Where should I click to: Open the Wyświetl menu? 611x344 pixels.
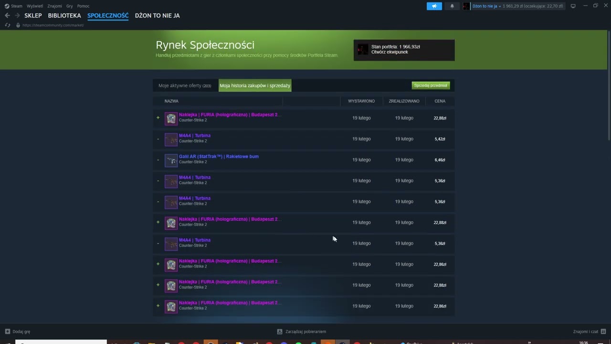[35, 6]
